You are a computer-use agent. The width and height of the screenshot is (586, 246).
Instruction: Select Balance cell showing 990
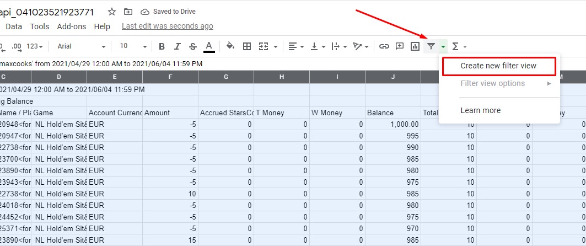(x=393, y=148)
